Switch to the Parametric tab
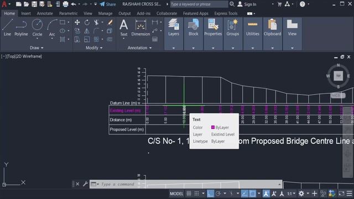The width and height of the screenshot is (354, 199). tap(68, 13)
